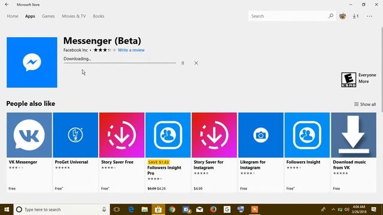The width and height of the screenshot is (383, 215).
Task: Click the Facebook Inc publisher name
Action: coord(75,50)
